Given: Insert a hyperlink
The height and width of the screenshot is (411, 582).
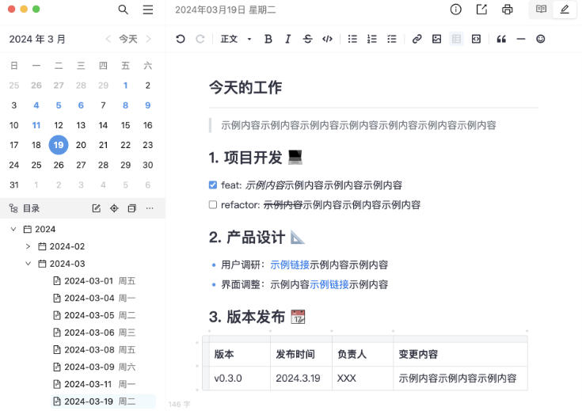Looking at the screenshot, I should (417, 39).
